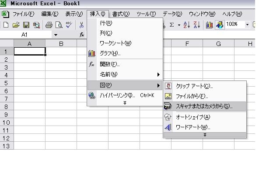Viewport: 280px width, 175px height.
Task: Click the Print icon in toolbar
Action: click(x=49, y=25)
